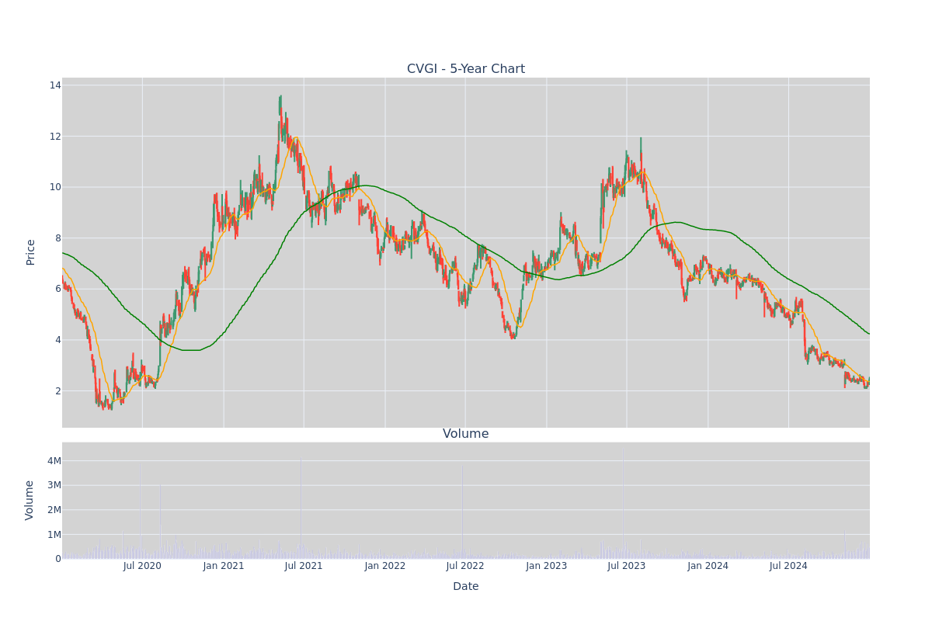
Task: Click the "Date" x-axis label
Action: (x=466, y=587)
